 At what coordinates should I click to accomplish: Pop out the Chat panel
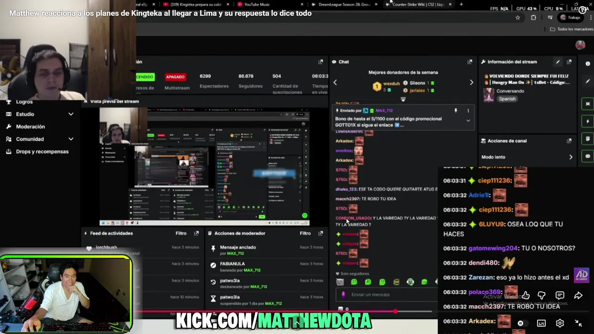pos(470,62)
